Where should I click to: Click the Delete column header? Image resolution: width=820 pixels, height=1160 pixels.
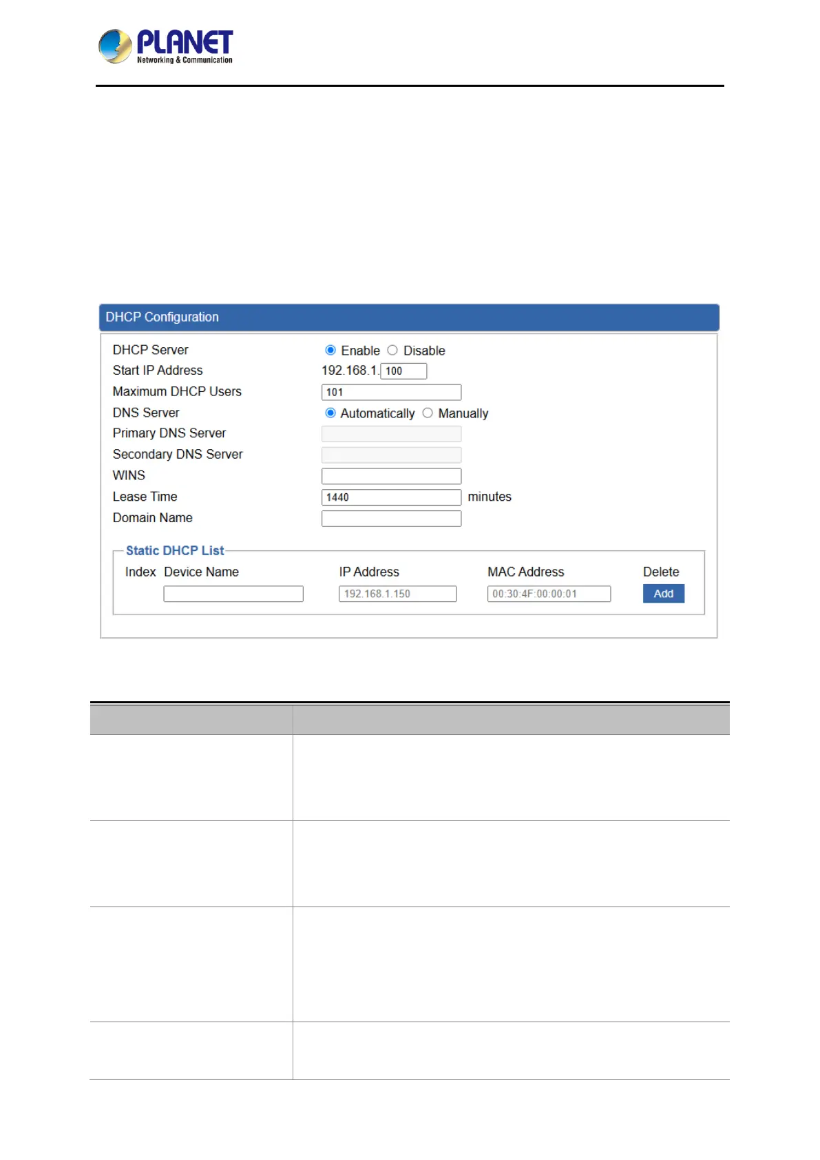coord(661,572)
